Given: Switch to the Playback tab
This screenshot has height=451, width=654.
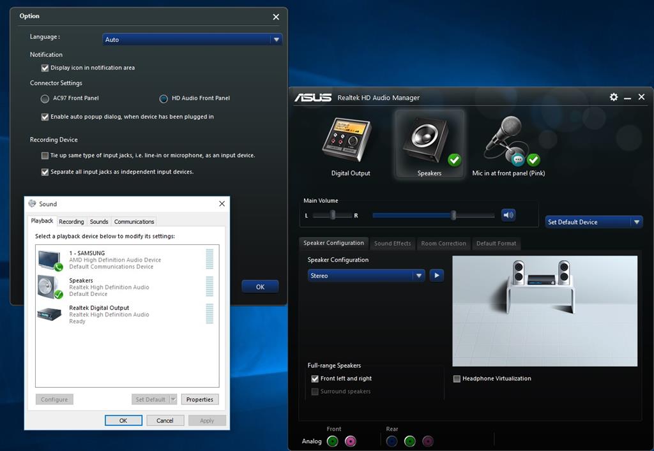Looking at the screenshot, I should (42, 221).
